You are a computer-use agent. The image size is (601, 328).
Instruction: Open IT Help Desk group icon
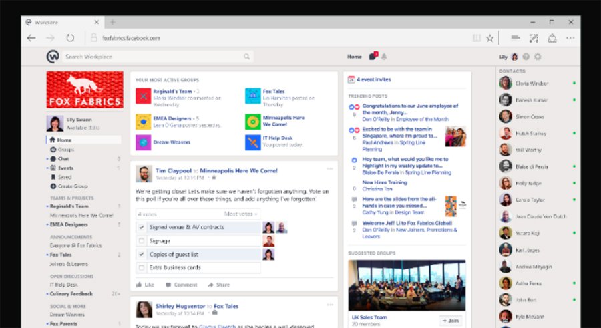pos(253,142)
